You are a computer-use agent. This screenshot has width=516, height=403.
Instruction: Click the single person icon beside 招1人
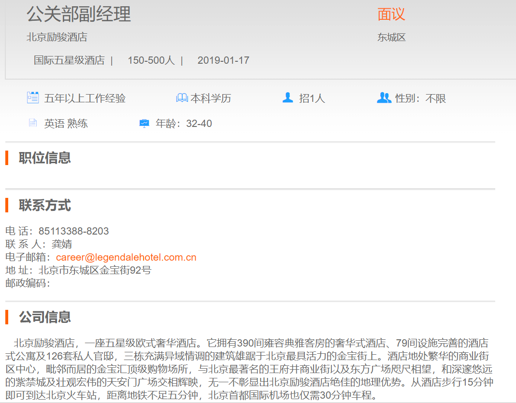pyautogui.click(x=288, y=98)
